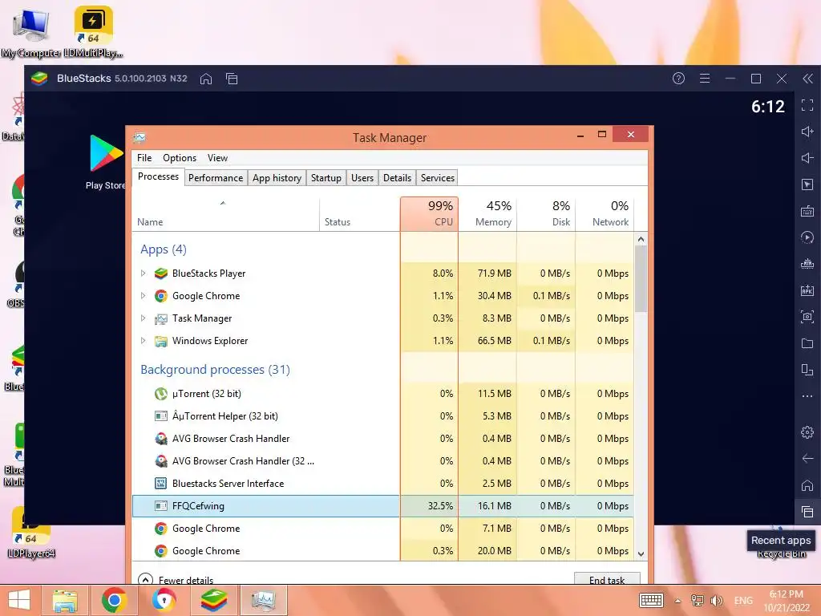Image resolution: width=821 pixels, height=616 pixels.
Task: Expand the Windows Explorer process row
Action: pos(143,340)
